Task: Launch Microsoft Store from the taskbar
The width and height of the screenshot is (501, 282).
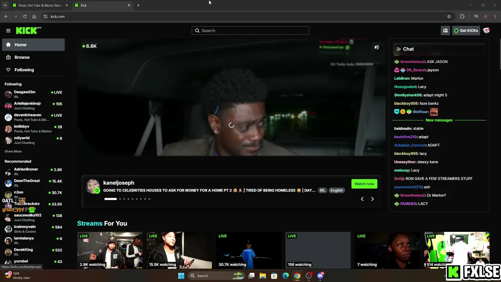Action: pyautogui.click(x=274, y=276)
